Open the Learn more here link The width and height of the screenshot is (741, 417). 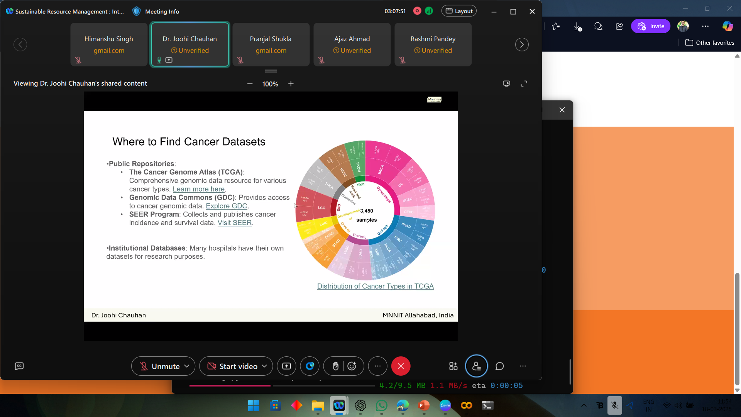[x=198, y=189]
